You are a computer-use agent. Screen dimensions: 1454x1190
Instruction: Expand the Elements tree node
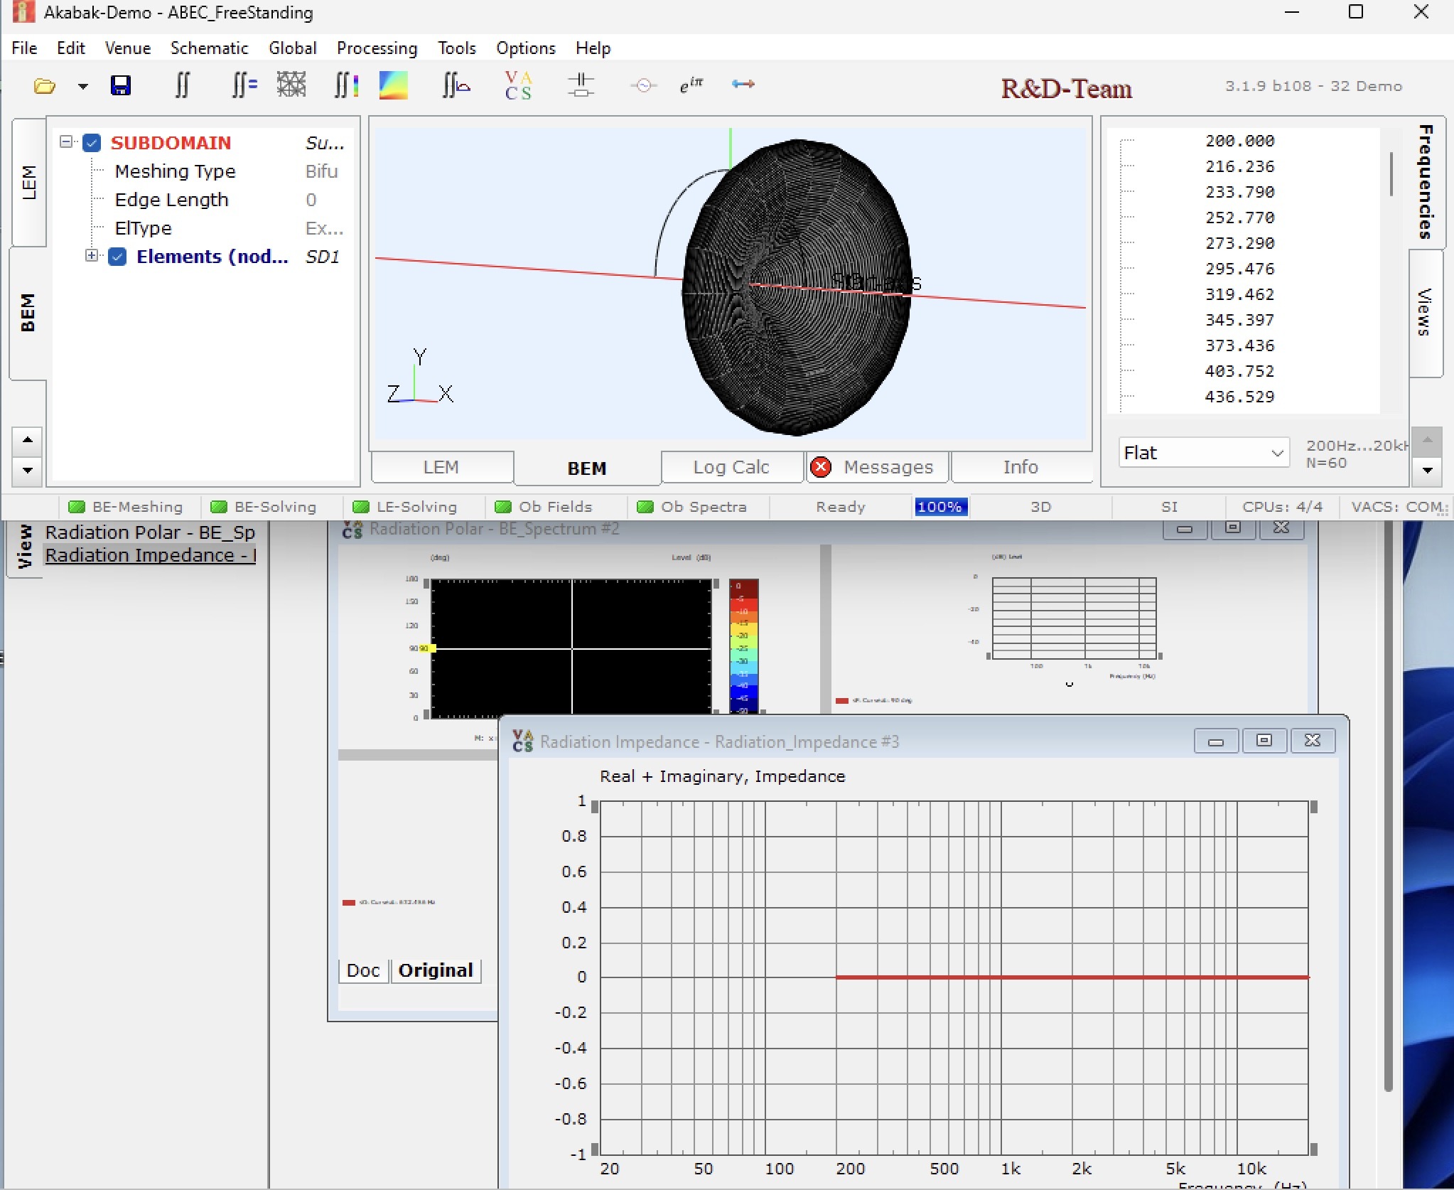(x=92, y=255)
